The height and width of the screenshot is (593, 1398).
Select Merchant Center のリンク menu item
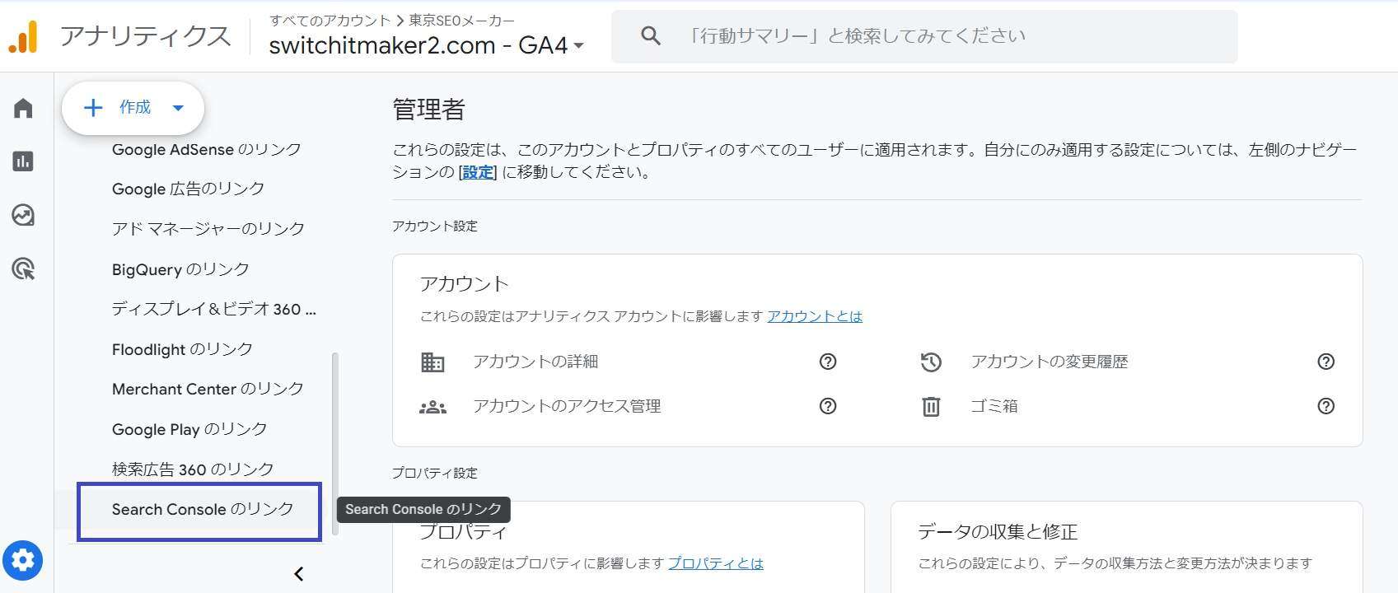pos(208,389)
